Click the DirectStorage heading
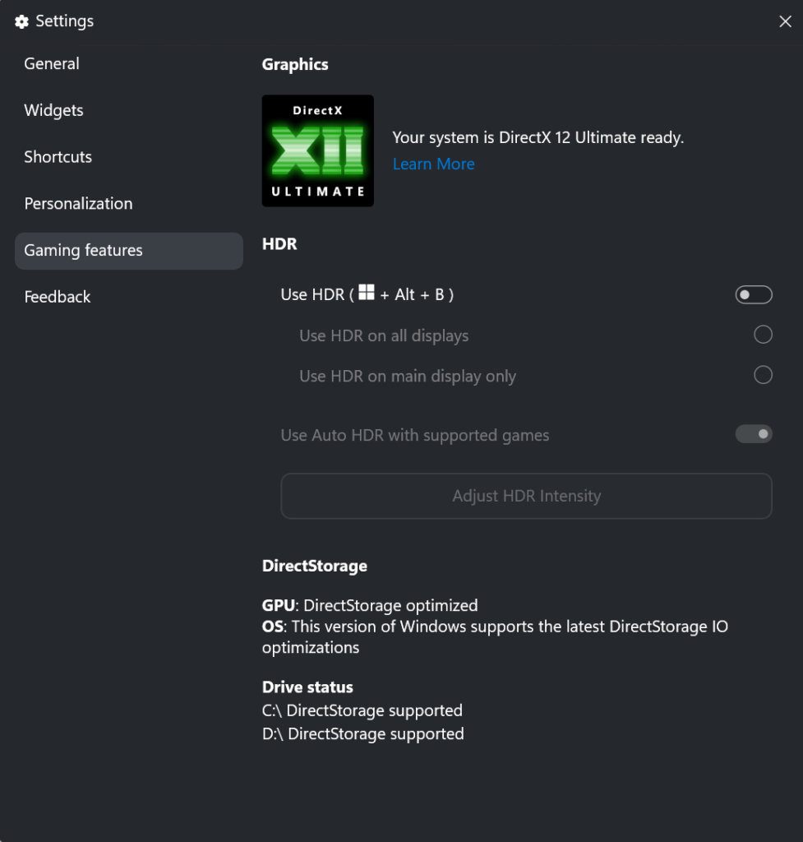Image resolution: width=803 pixels, height=842 pixels. (315, 566)
